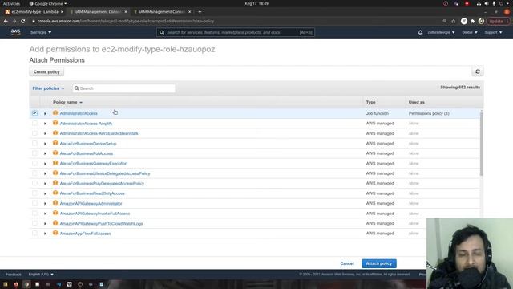Image resolution: width=513 pixels, height=289 pixels.
Task: Open the AdministratorAccess policy link
Action: [79, 113]
